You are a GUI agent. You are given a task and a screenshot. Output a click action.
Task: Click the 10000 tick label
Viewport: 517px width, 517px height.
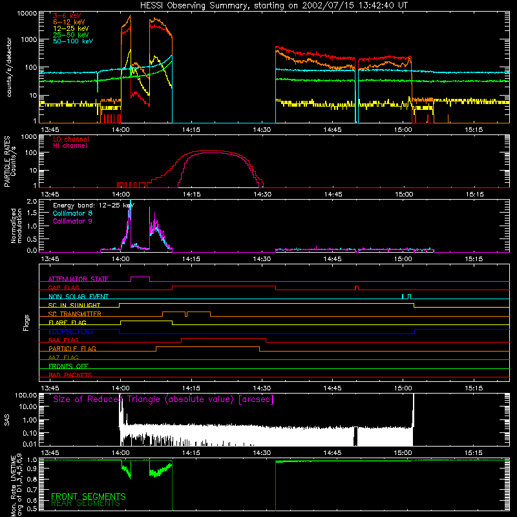(x=27, y=14)
